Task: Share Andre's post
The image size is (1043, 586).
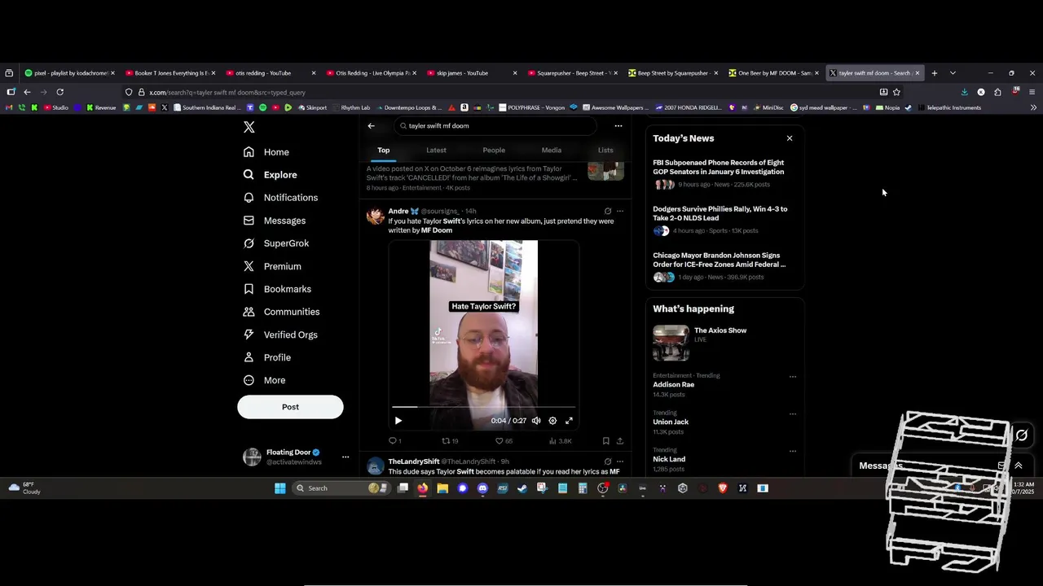Action: (x=620, y=441)
